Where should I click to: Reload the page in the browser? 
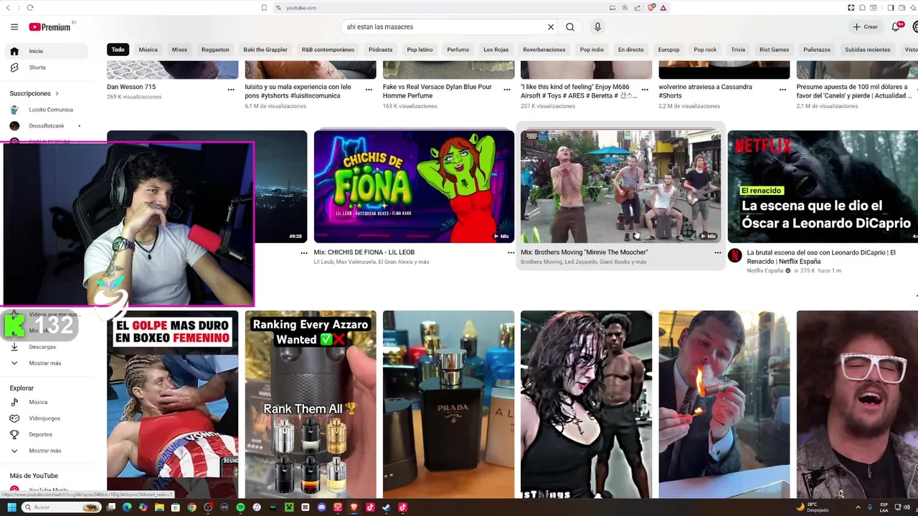[29, 8]
